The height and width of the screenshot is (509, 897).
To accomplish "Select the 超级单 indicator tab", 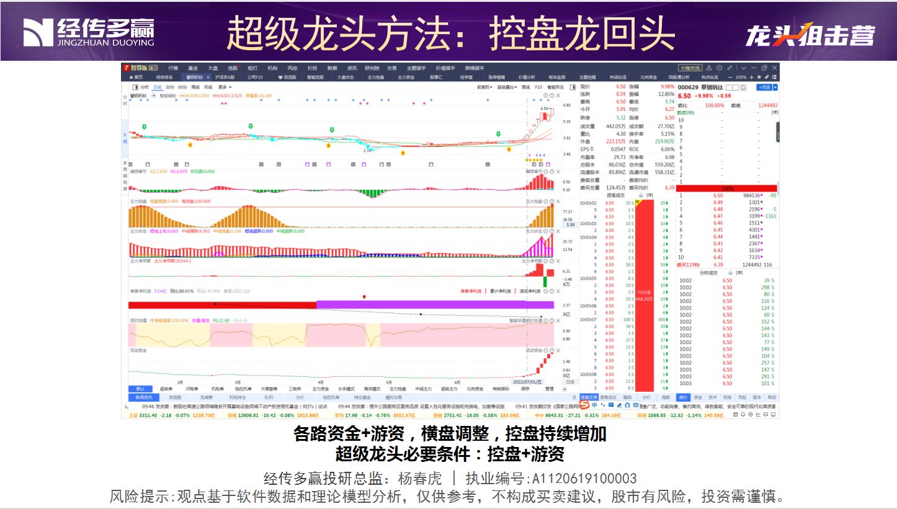I will coord(166,389).
